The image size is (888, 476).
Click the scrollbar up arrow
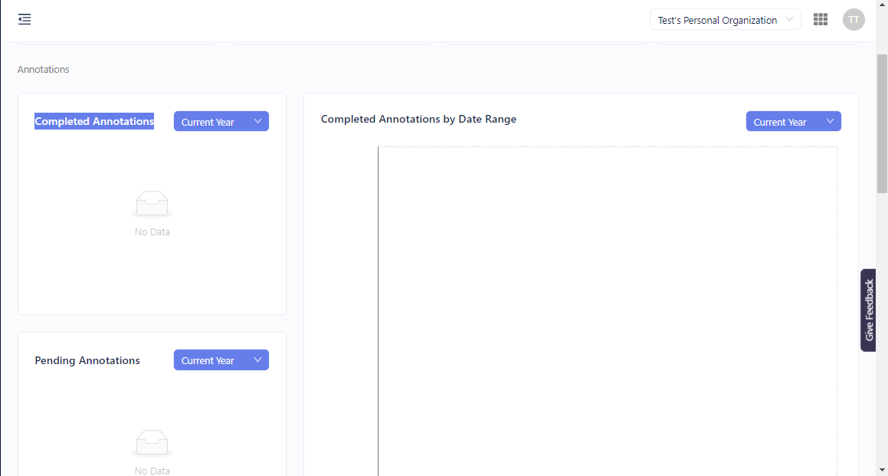[x=882, y=5]
